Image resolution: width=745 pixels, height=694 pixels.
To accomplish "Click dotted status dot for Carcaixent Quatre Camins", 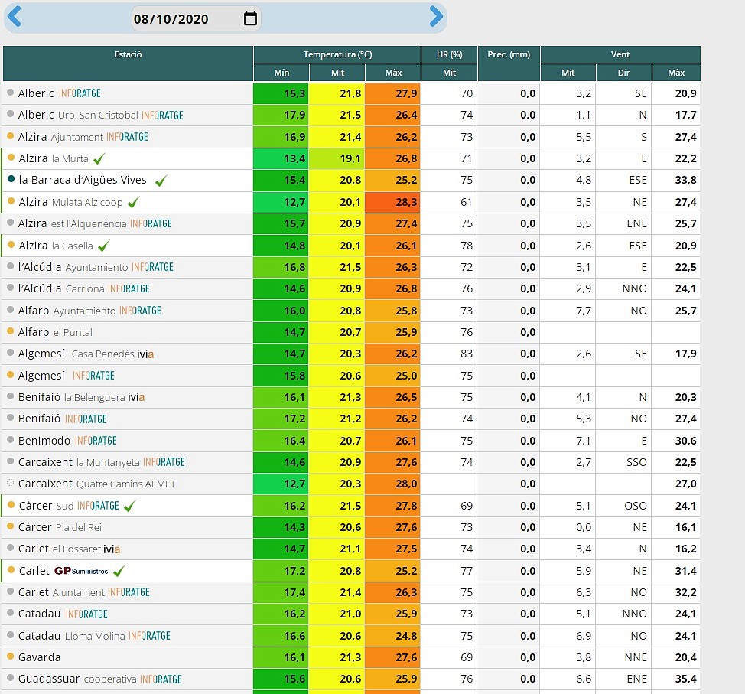I will pyautogui.click(x=10, y=483).
